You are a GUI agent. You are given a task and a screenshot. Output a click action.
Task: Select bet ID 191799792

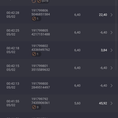40,99
